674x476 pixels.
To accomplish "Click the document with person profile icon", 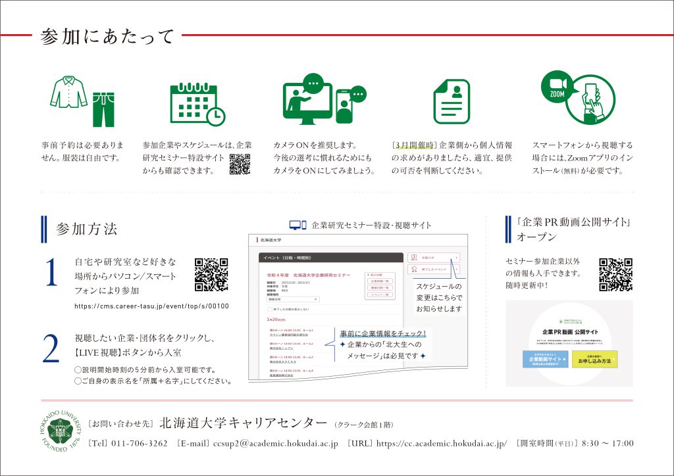I will pos(452,102).
